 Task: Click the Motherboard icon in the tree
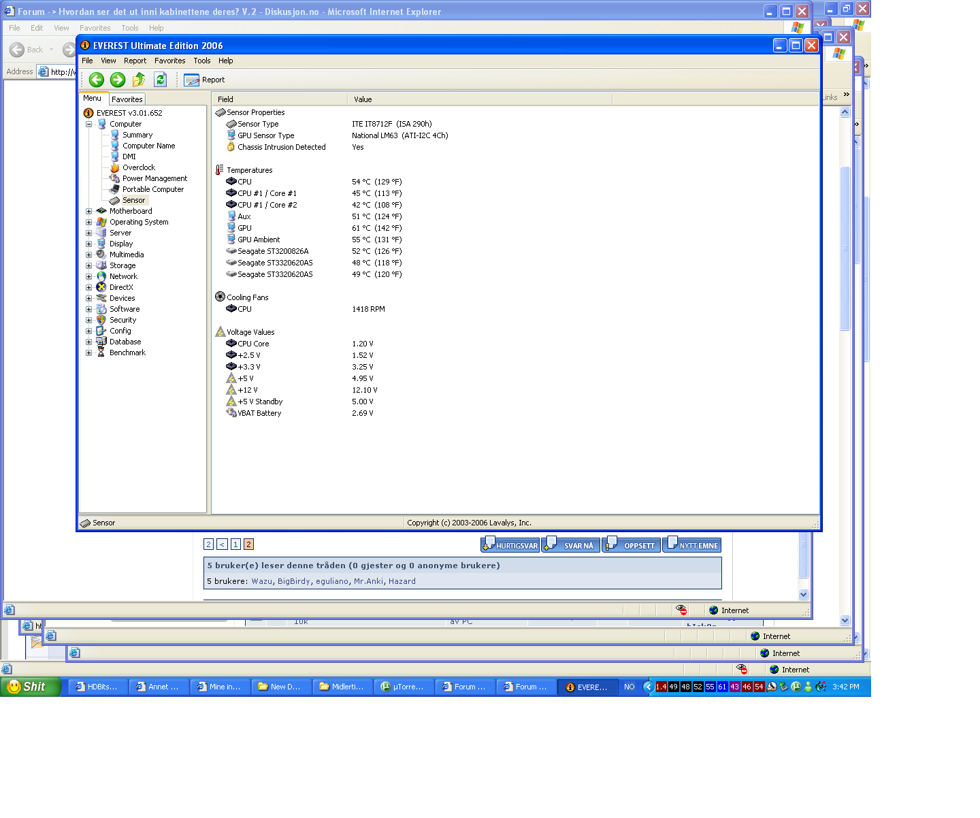[x=101, y=211]
